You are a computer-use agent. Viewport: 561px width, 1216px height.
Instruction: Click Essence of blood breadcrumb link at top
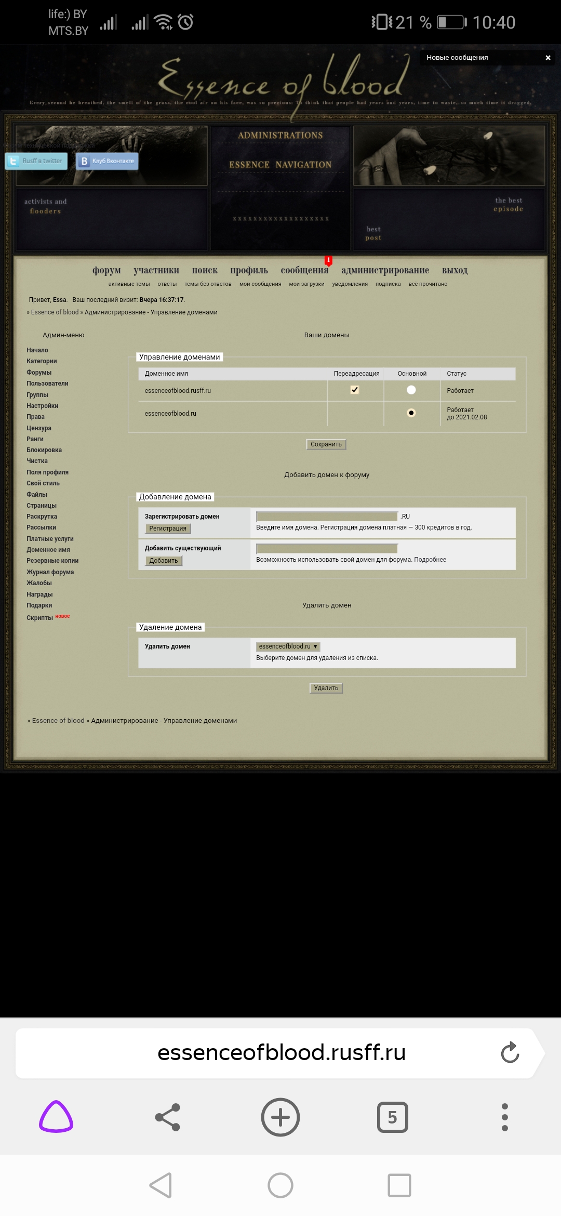coord(55,312)
